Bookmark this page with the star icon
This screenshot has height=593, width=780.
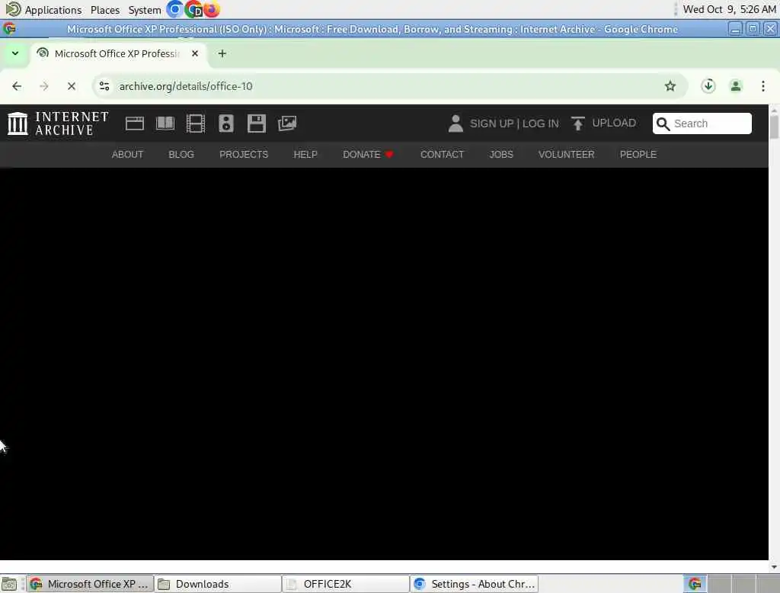point(670,86)
